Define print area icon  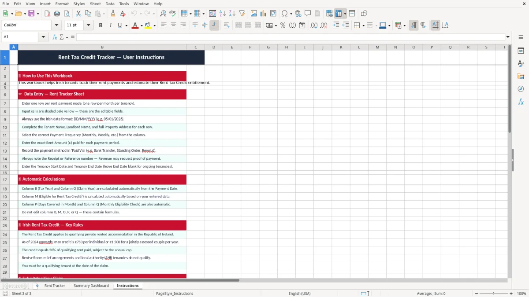(x=329, y=13)
